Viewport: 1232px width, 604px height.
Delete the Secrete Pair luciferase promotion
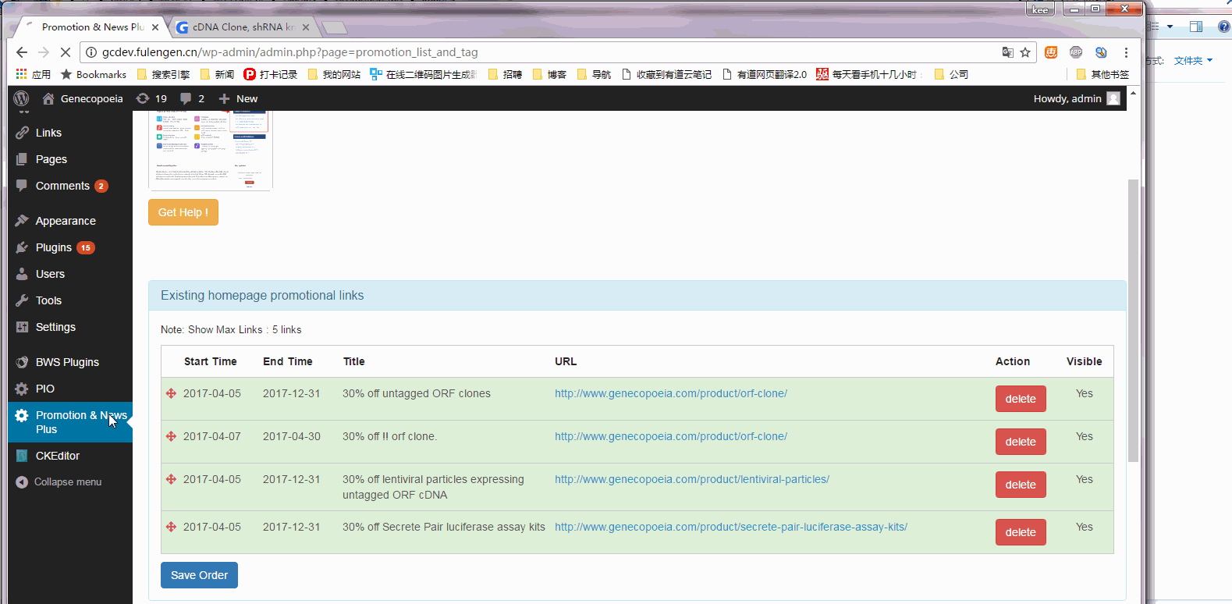click(1021, 532)
